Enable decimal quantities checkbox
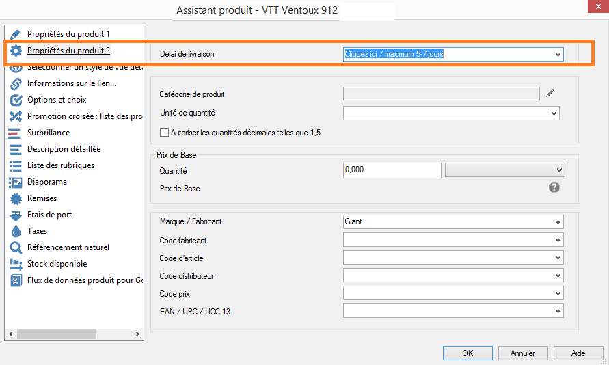609x365 pixels. pyautogui.click(x=164, y=133)
